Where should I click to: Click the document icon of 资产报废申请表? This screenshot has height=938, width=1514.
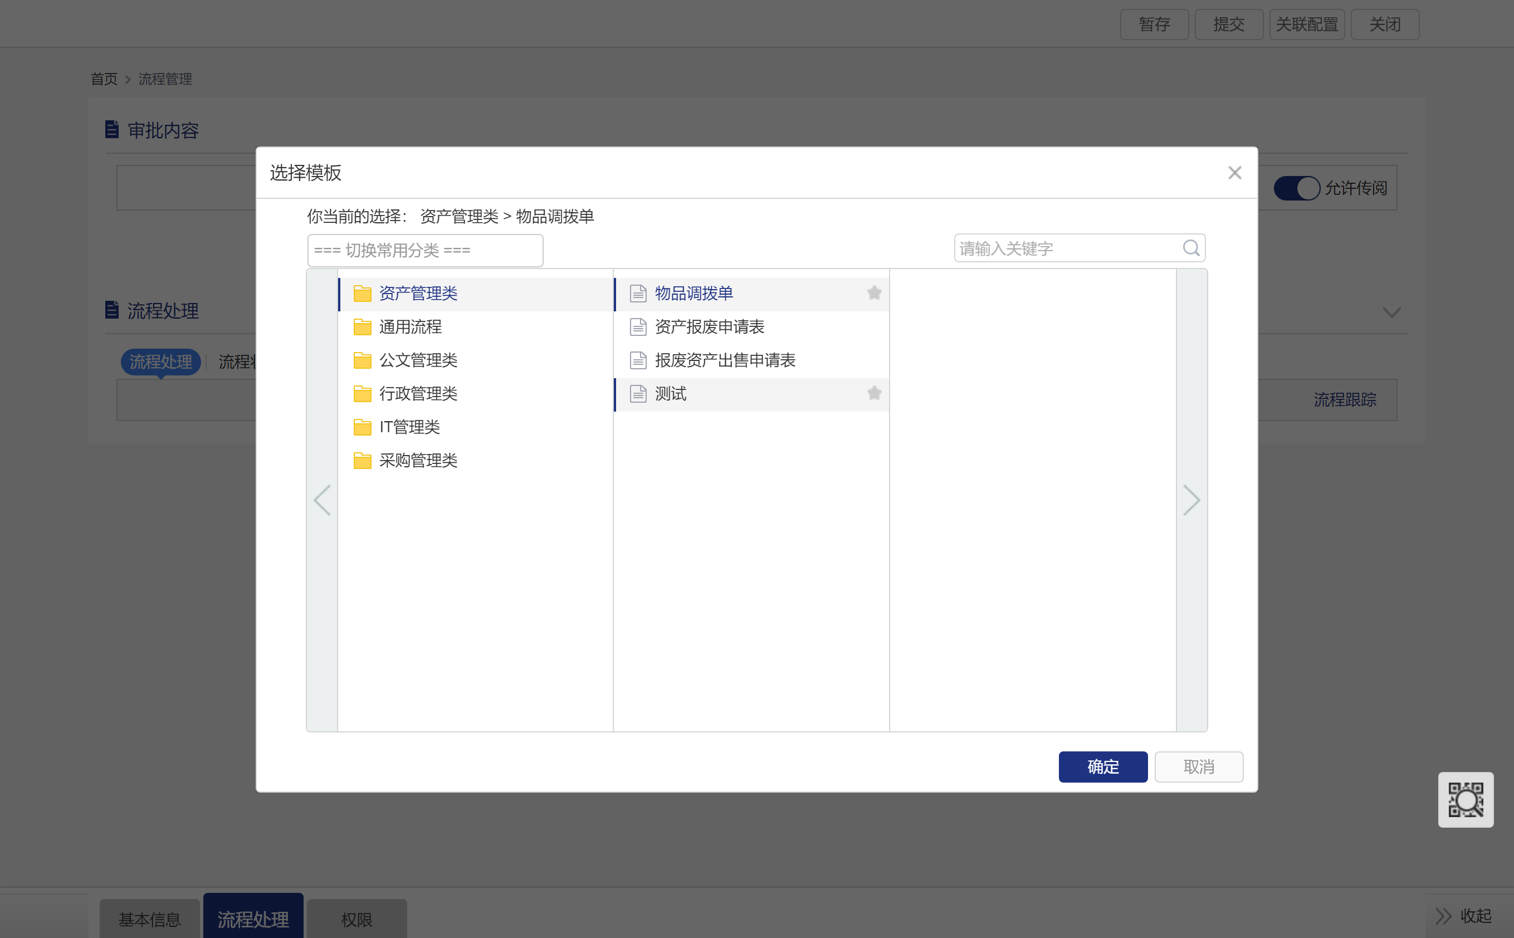[638, 327]
